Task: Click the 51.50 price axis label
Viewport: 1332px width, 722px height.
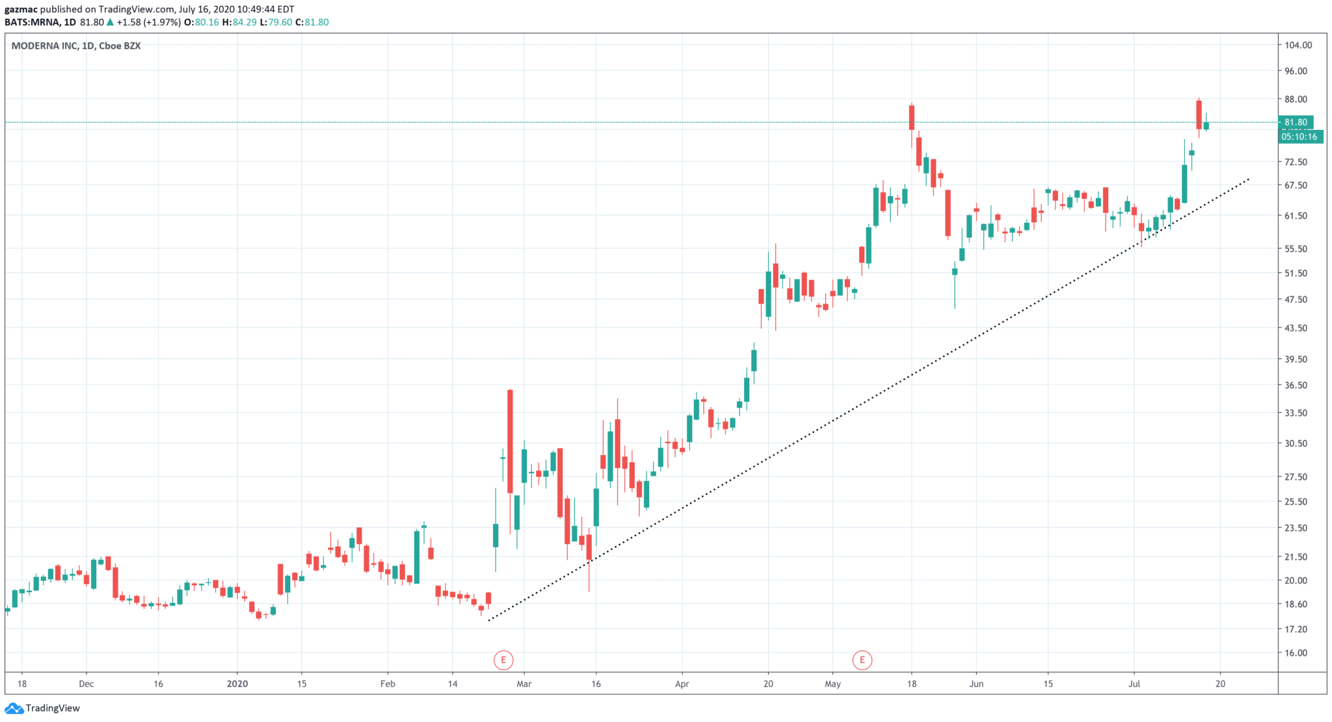Action: tap(1296, 274)
